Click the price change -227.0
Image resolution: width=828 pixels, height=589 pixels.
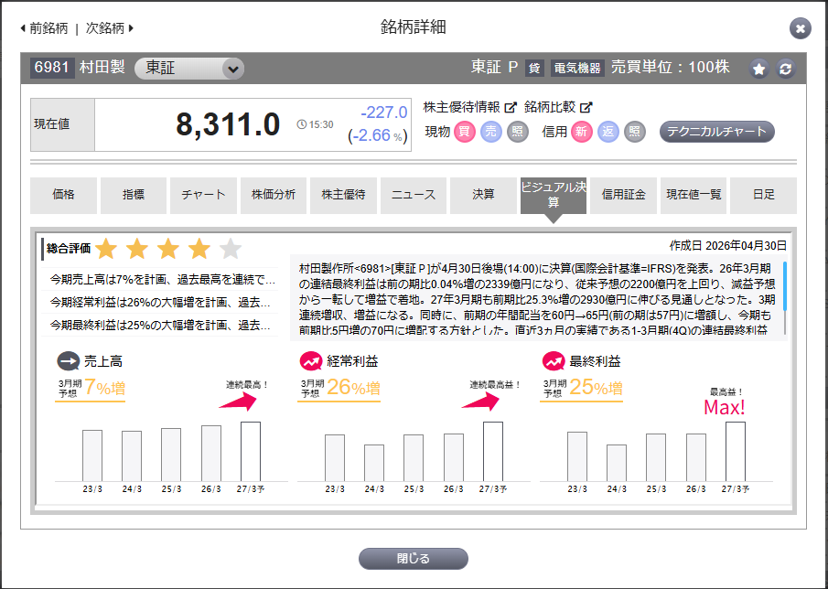[384, 112]
